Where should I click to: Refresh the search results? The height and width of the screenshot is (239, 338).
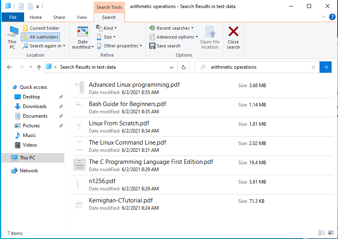(x=183, y=67)
